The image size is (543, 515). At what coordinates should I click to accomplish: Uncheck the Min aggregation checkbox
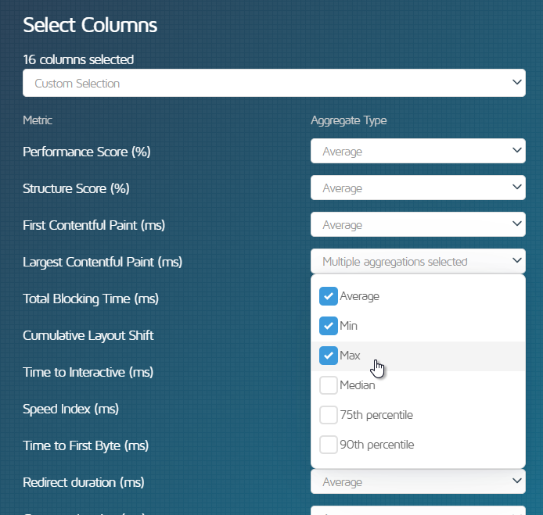point(329,326)
